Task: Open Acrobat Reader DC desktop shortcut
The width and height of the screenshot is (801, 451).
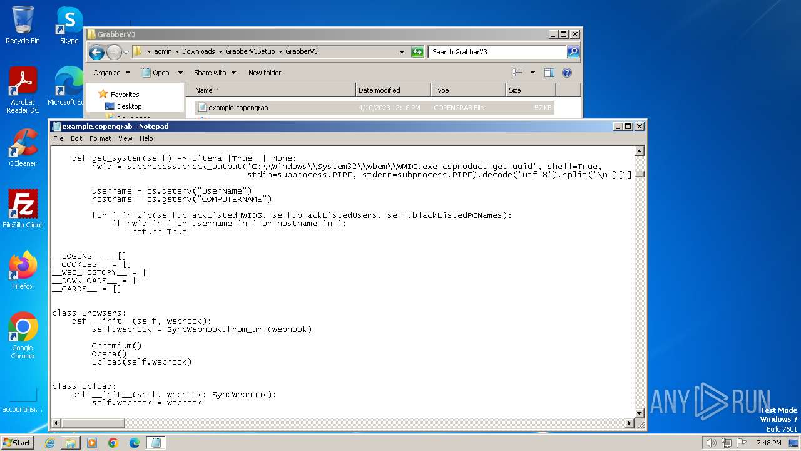Action: pos(23,90)
